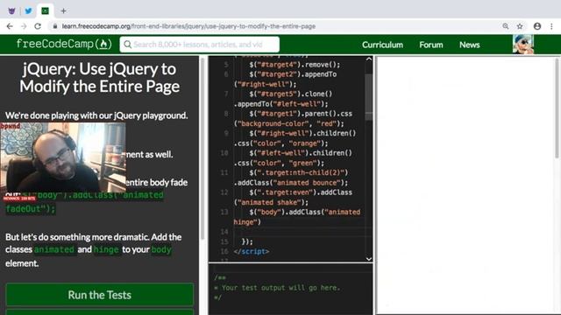
Task: Click the webcam video overlay
Action: 63,157
